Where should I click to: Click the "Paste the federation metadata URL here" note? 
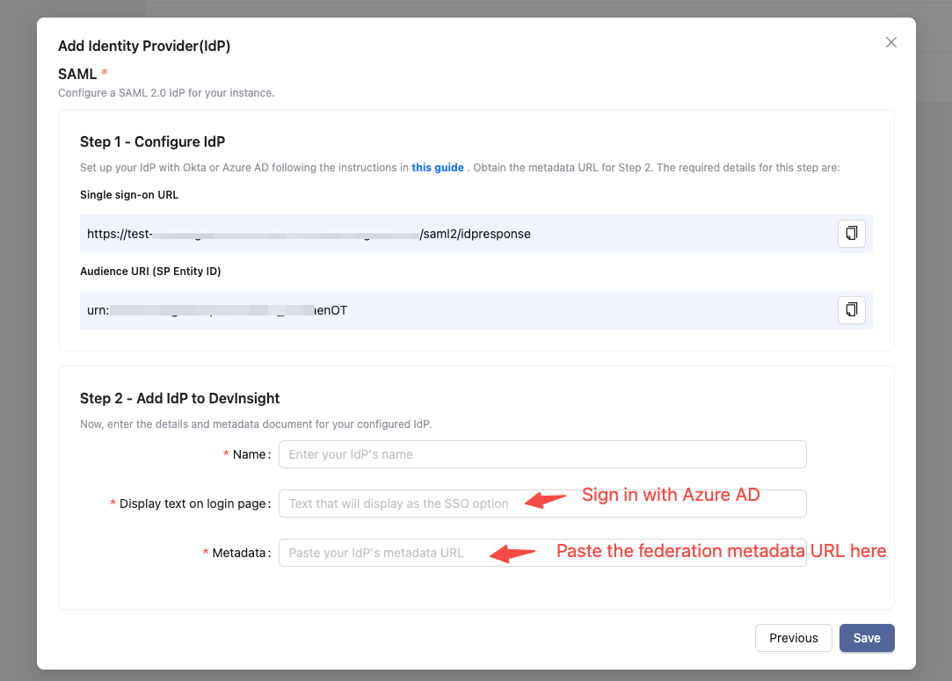pyautogui.click(x=721, y=551)
